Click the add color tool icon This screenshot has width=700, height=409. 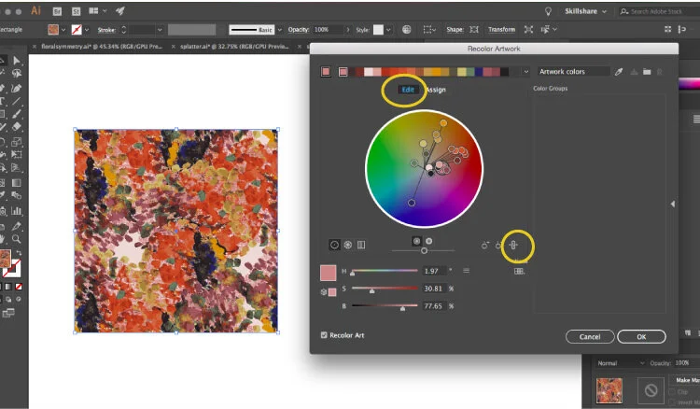[484, 245]
